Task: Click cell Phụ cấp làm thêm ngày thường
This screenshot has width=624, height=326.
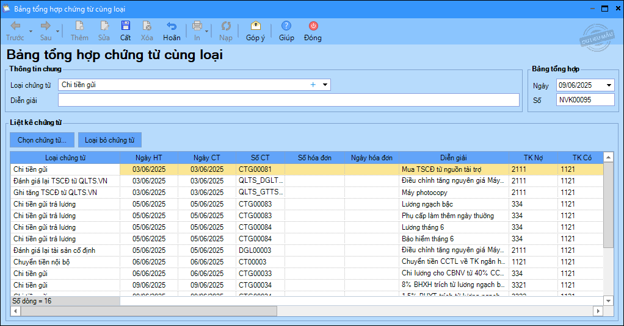Action: click(454, 216)
